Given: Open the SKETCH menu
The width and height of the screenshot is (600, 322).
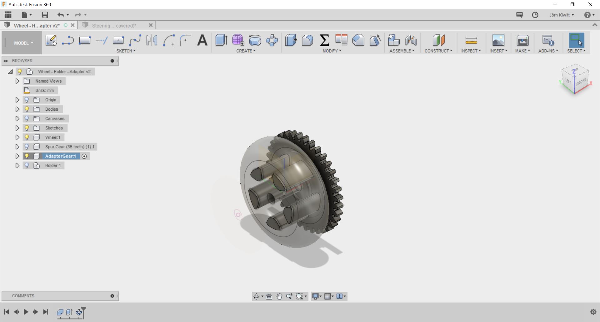Looking at the screenshot, I should tap(126, 51).
